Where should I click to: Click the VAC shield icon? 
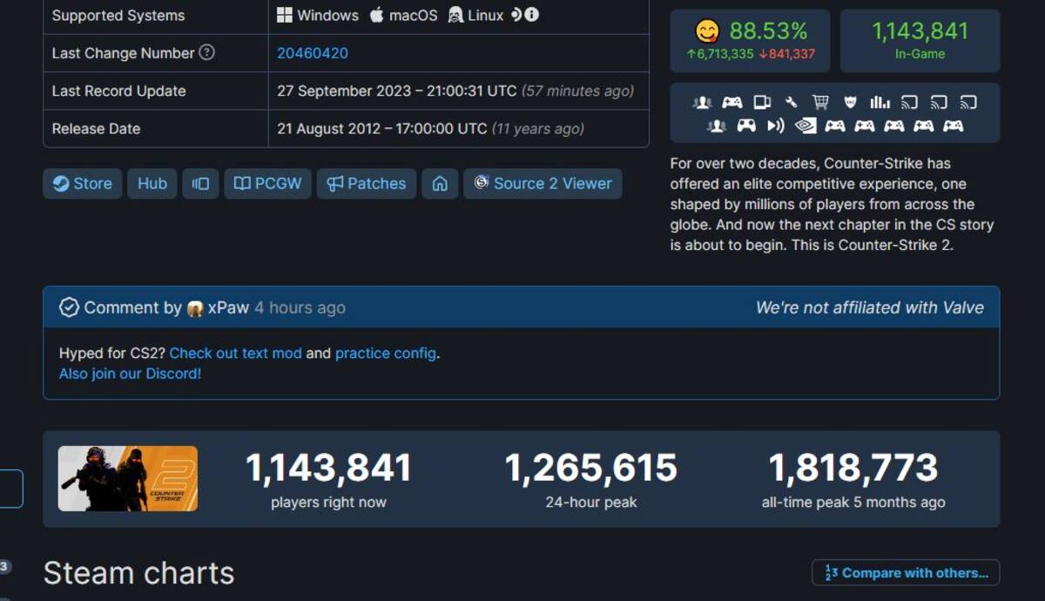pos(851,103)
